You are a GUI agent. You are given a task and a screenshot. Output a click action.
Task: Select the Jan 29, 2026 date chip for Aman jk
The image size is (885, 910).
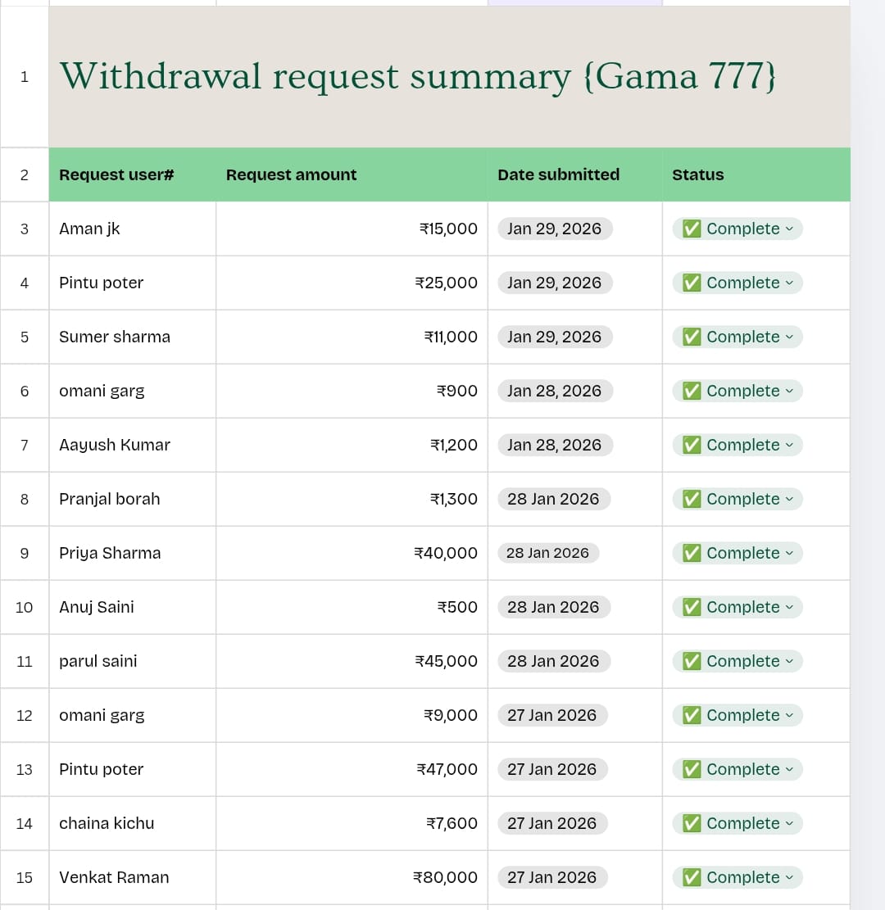554,229
